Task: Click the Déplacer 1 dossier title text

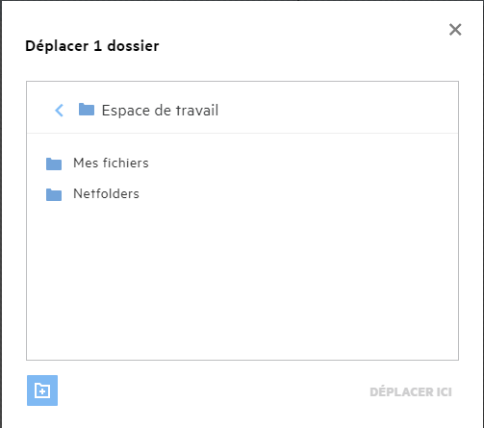Action: click(92, 46)
